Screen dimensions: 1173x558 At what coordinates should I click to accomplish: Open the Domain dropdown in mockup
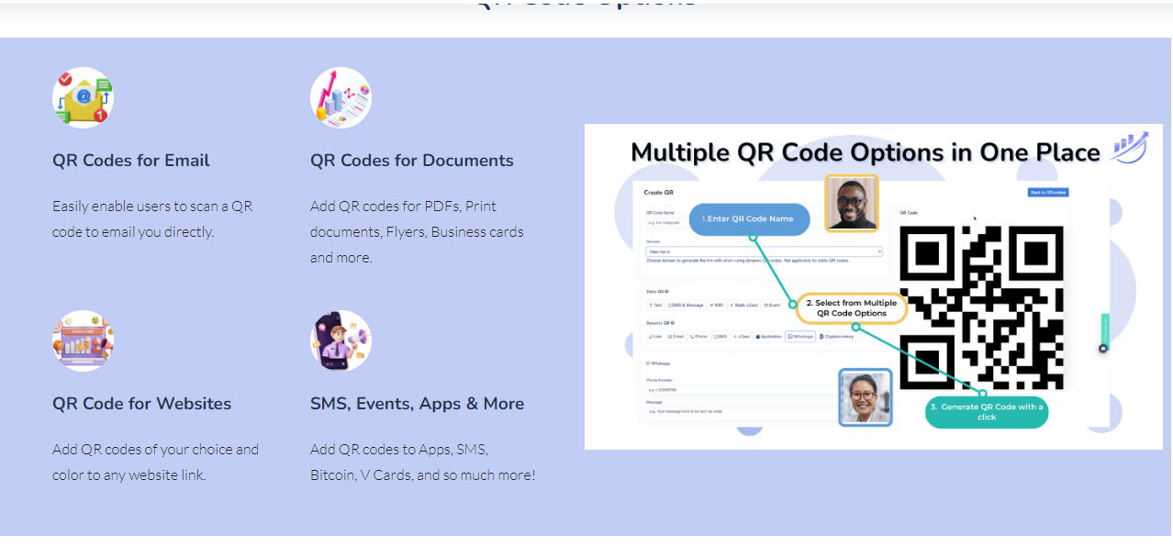pos(764,251)
